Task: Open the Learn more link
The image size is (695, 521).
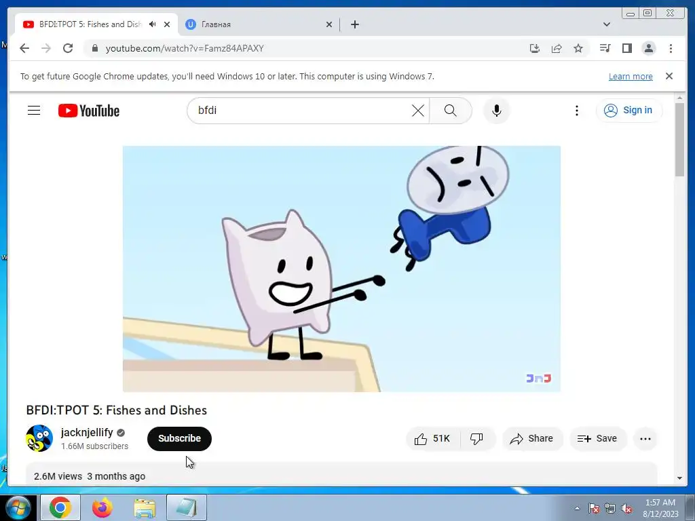Action: pyautogui.click(x=631, y=76)
